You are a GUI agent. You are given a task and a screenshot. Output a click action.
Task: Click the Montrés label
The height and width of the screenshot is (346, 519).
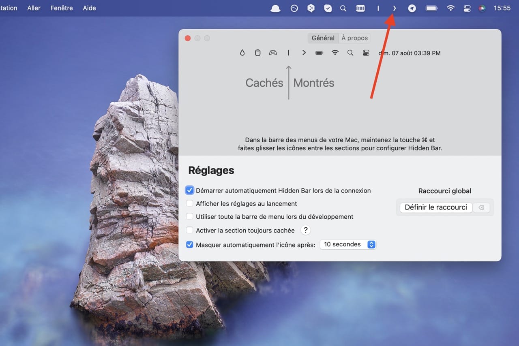[314, 83]
